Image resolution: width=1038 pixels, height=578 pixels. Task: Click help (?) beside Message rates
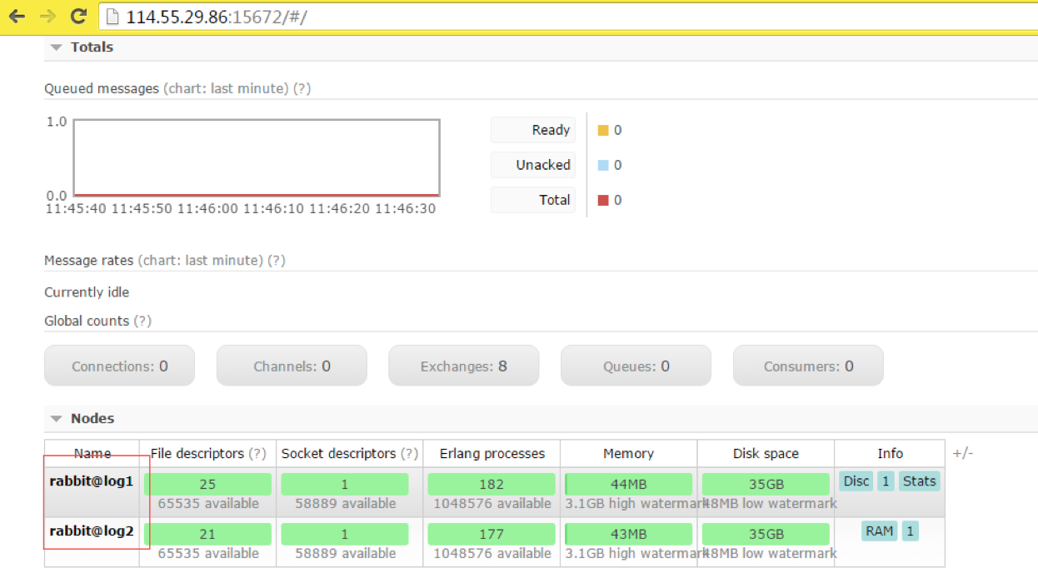click(x=277, y=261)
